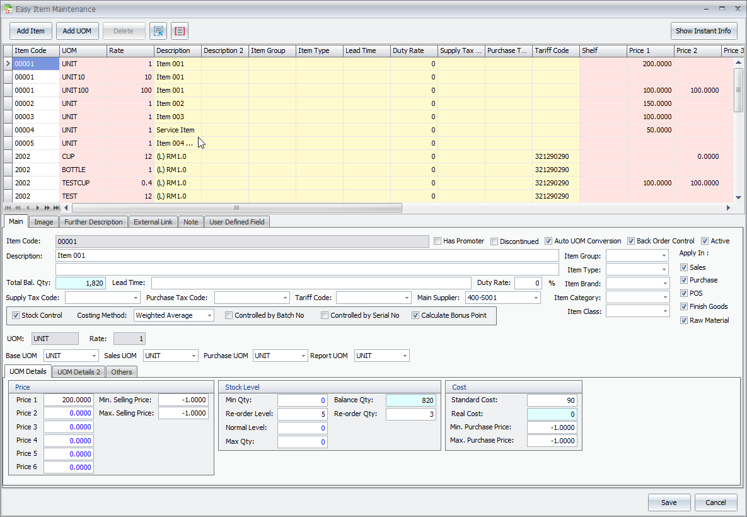The height and width of the screenshot is (517, 747).
Task: Click the Show Instant Info button
Action: click(704, 30)
